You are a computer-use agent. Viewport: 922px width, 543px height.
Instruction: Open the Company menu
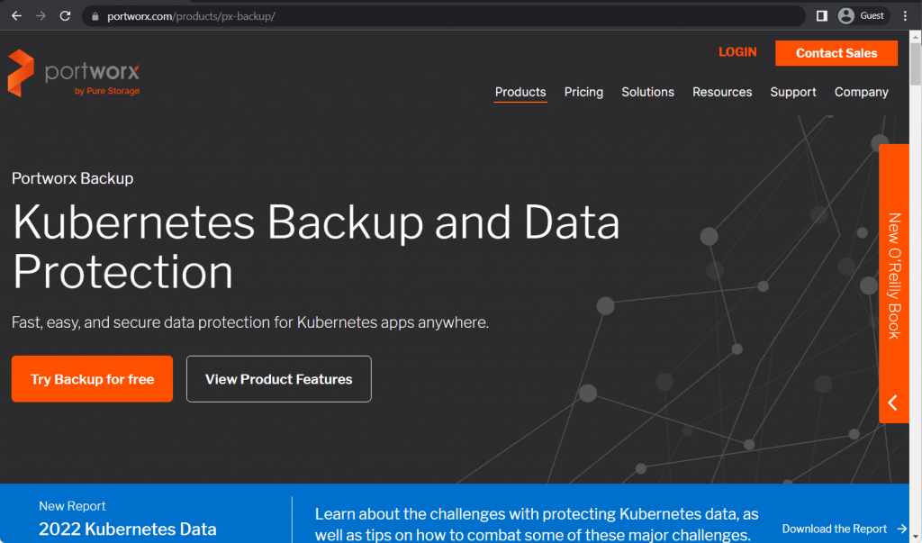tap(862, 92)
